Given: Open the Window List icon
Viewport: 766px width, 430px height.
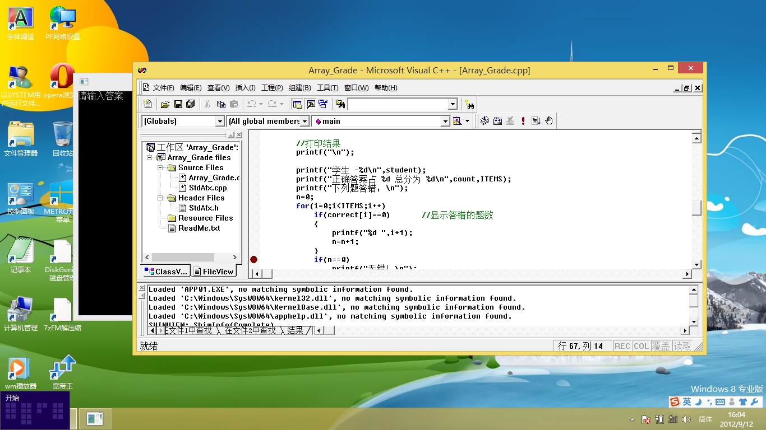Looking at the screenshot, I should (x=323, y=104).
